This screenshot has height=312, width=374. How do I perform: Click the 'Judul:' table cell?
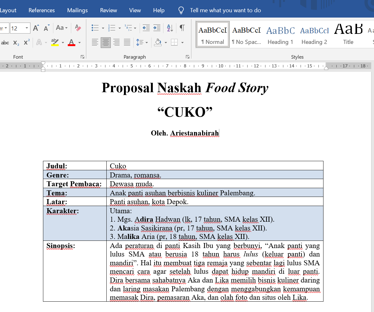coord(75,166)
